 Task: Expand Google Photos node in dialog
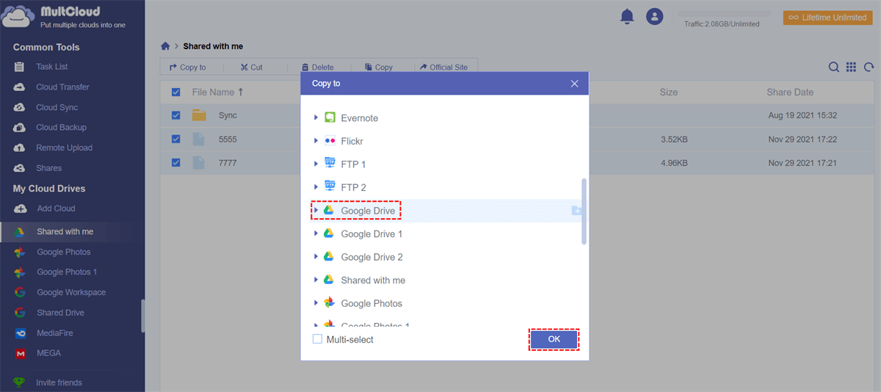point(316,303)
